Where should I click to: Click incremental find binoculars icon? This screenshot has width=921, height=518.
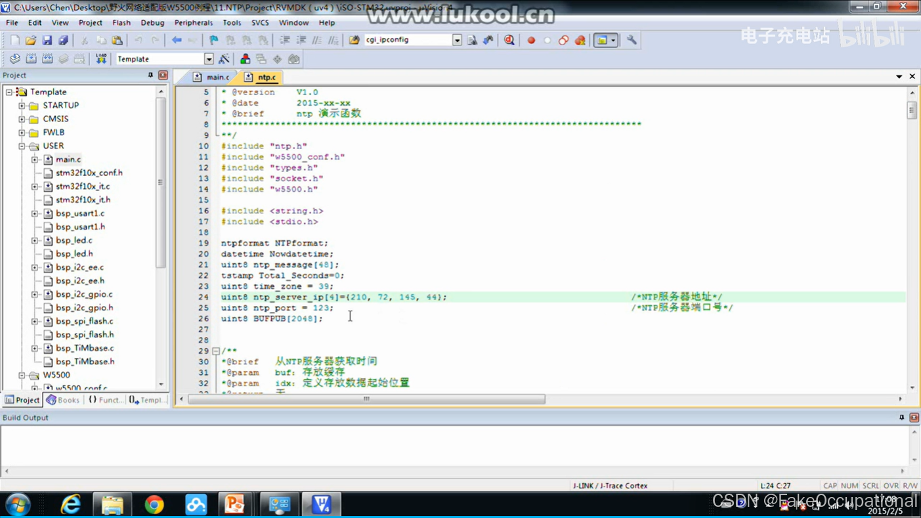click(488, 40)
